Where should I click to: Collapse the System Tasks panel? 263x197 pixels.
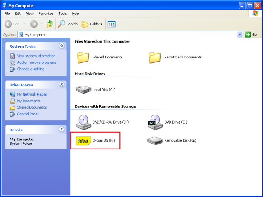point(62,46)
